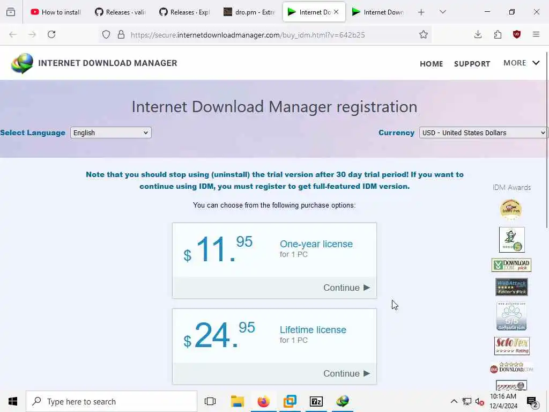Click the Softpedia 5/5 award badge

pyautogui.click(x=511, y=317)
